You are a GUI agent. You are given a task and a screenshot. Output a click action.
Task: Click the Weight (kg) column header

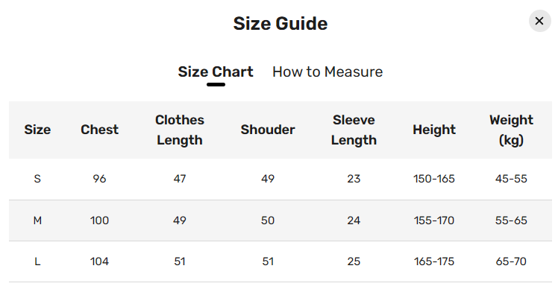coord(512,130)
